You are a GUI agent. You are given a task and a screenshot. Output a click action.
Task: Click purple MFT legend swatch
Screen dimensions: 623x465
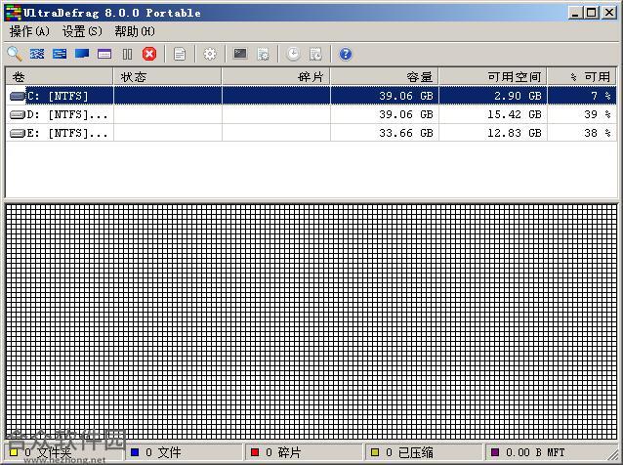coord(495,452)
